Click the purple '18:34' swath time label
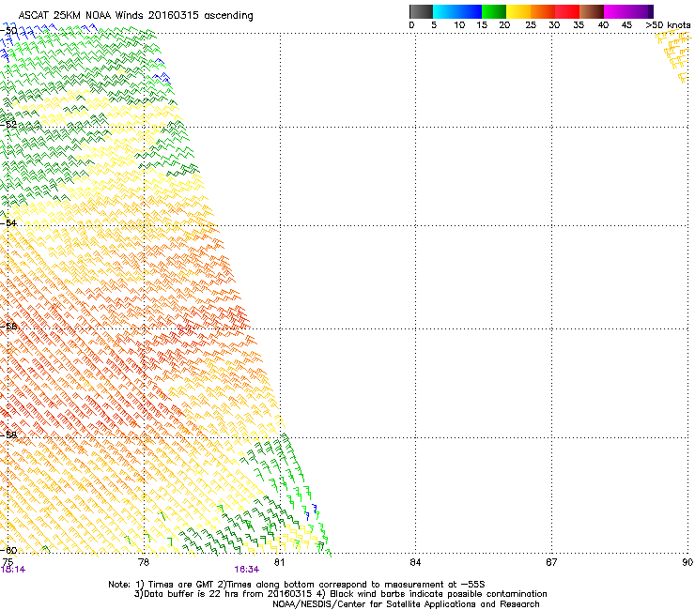Viewport: 695px width, 610px height. 246,570
